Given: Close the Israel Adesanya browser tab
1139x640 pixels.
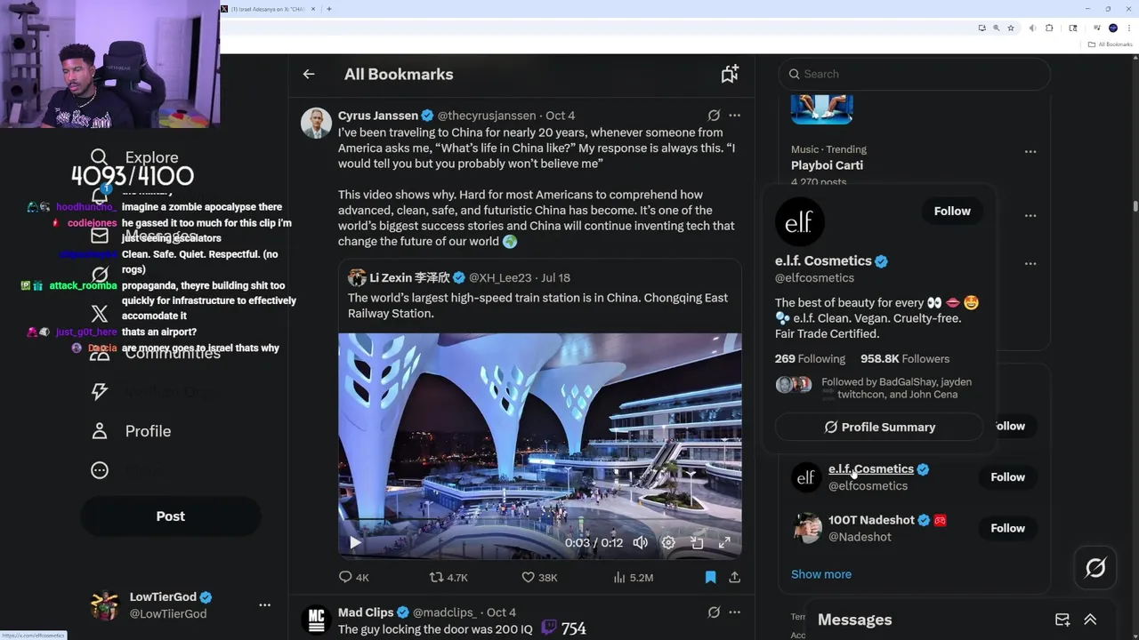Looking at the screenshot, I should [313, 9].
